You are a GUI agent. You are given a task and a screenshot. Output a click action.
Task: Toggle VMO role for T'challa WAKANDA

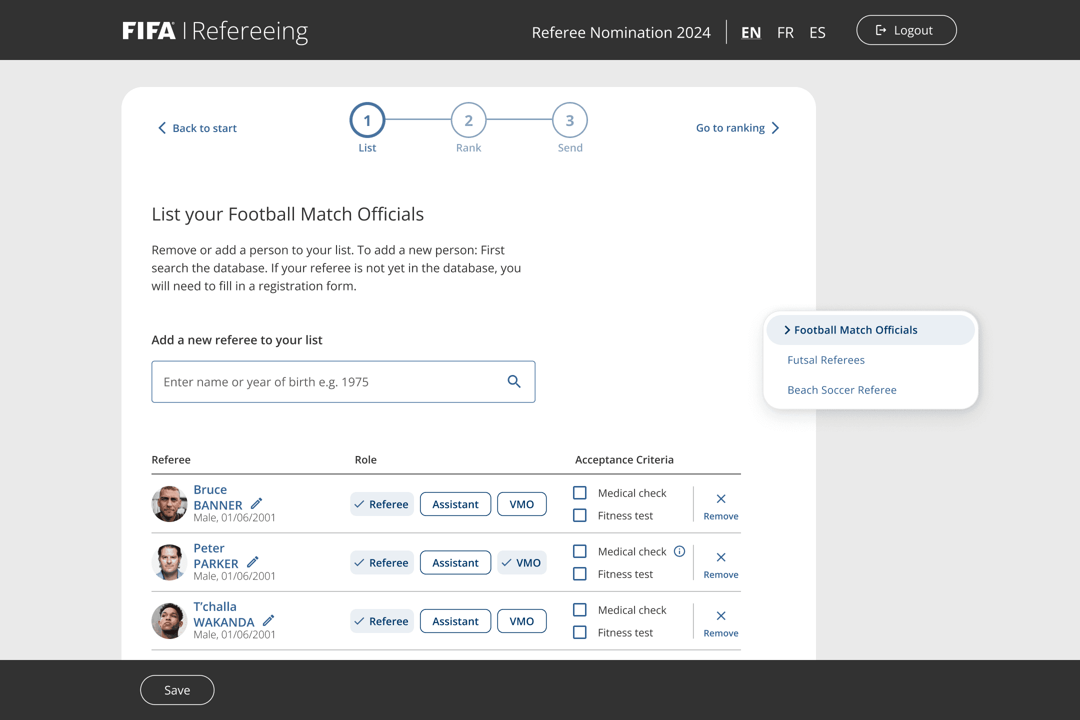(x=521, y=621)
